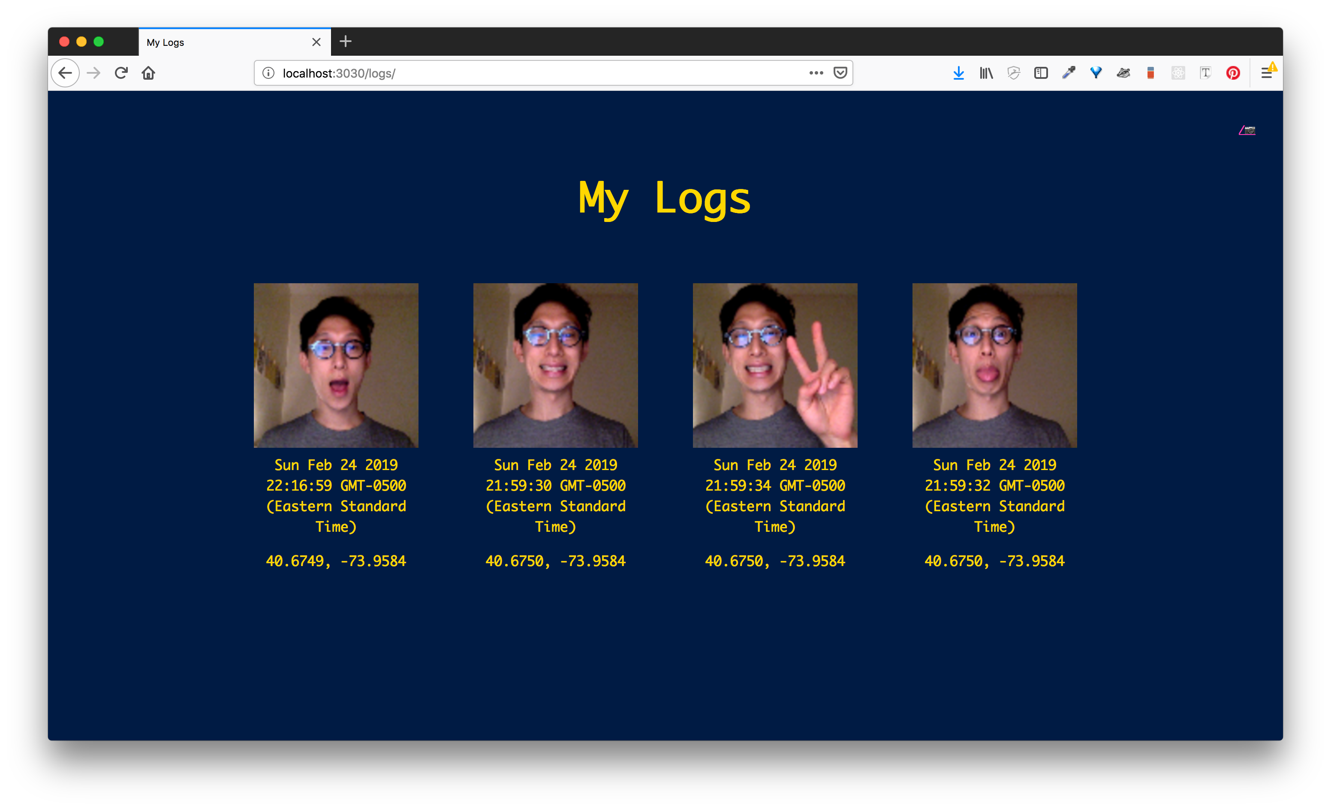Click the blue funnel extension icon

[1096, 73]
